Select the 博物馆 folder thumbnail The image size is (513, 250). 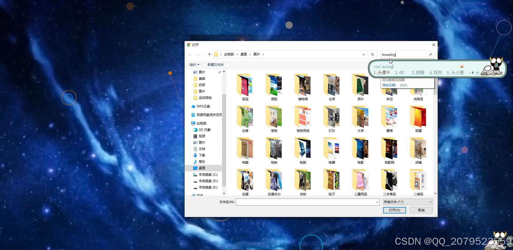[303, 85]
